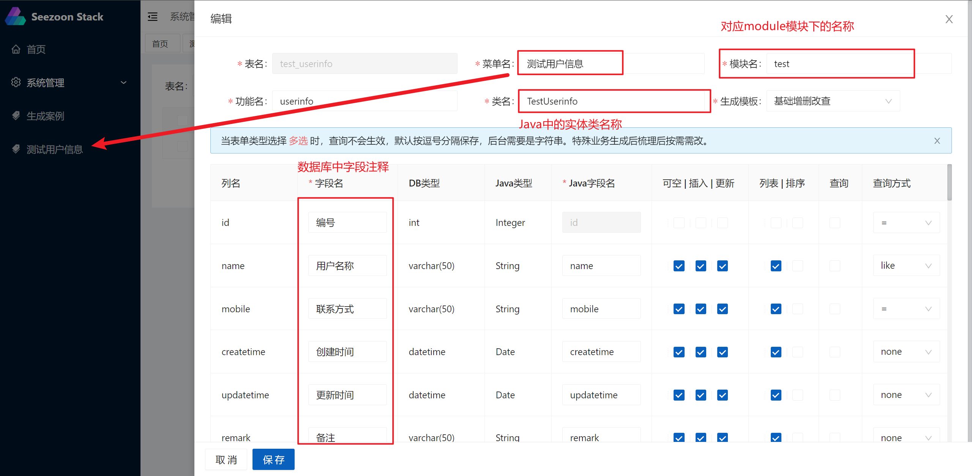
Task: Click the home icon beside 首页
Action: 16,49
